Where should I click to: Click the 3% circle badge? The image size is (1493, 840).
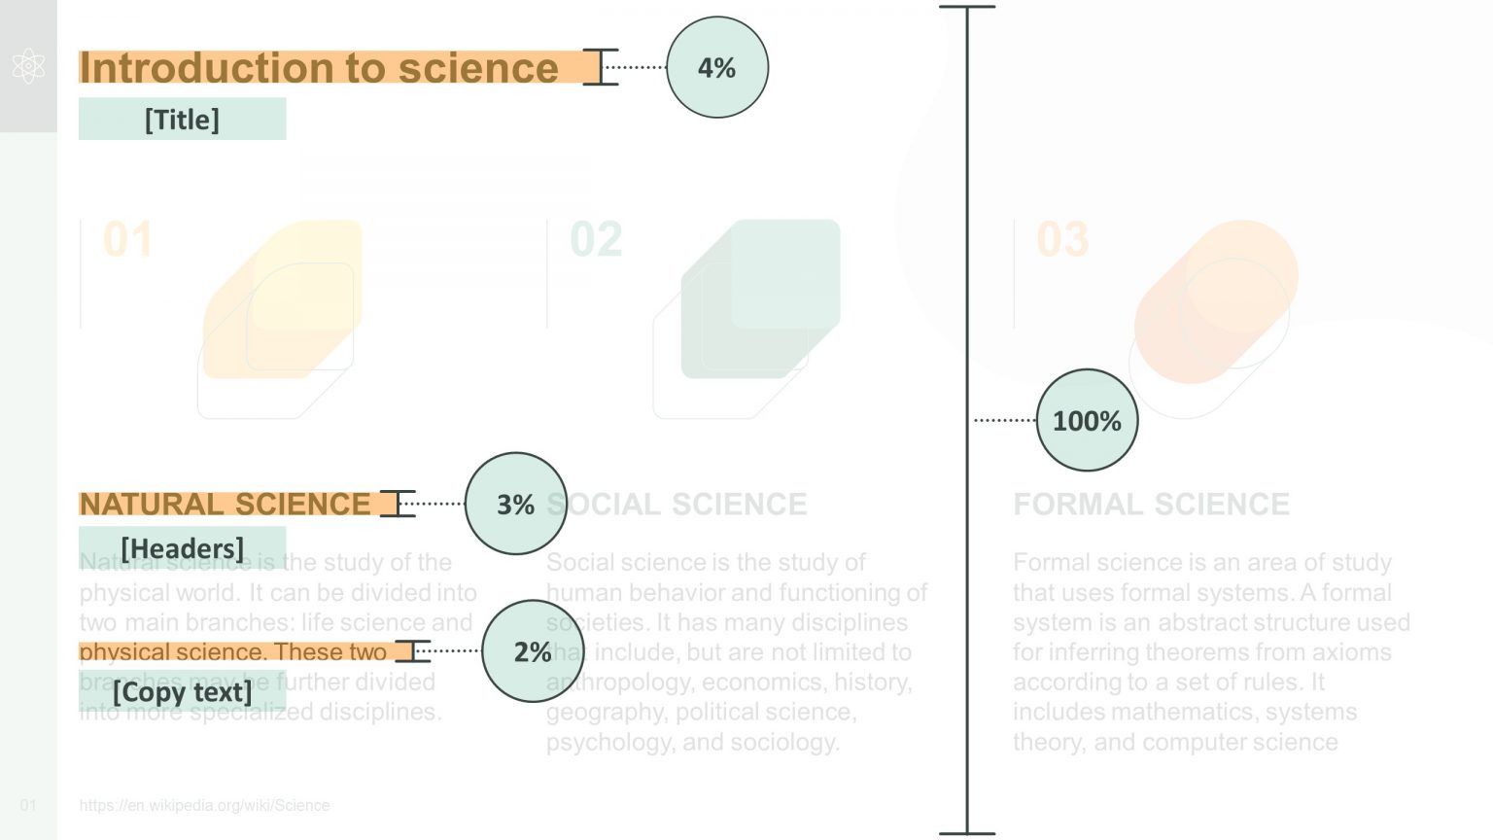516,504
